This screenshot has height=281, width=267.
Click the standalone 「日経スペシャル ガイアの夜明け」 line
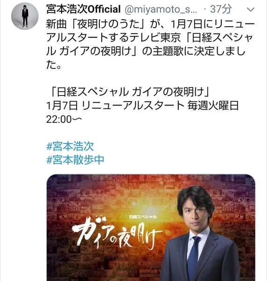click(129, 92)
